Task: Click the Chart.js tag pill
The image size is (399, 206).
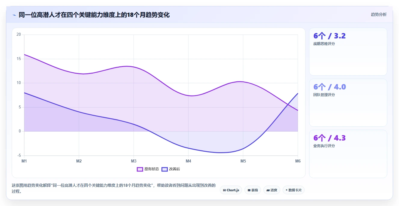Action: click(231, 190)
